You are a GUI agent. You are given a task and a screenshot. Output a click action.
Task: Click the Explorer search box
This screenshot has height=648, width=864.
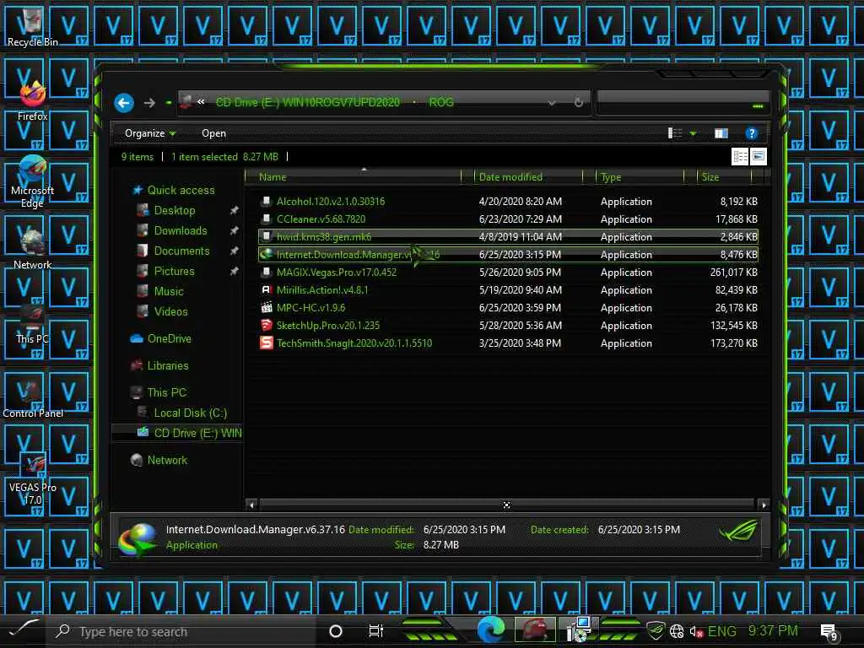pyautogui.click(x=683, y=102)
